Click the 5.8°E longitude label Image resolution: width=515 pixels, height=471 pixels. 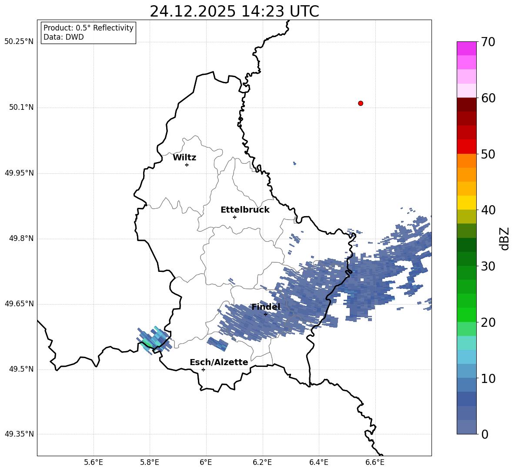pos(150,462)
